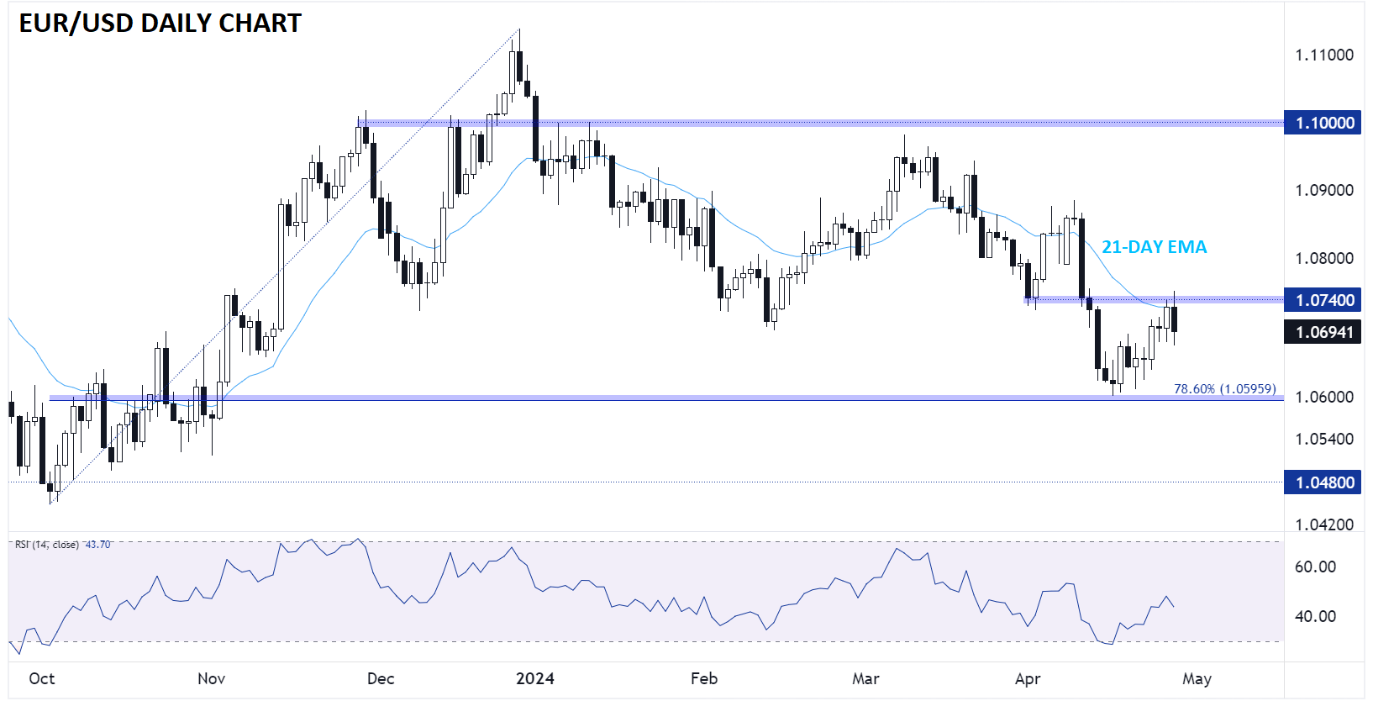Click the Dec label on time axis
The width and height of the screenshot is (1373, 701).
[x=381, y=679]
